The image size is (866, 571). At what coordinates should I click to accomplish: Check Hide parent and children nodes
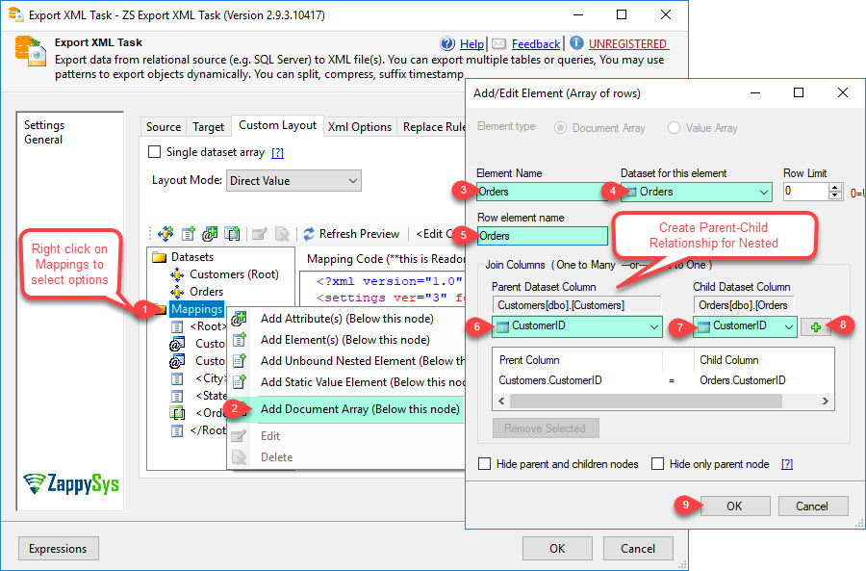[484, 464]
